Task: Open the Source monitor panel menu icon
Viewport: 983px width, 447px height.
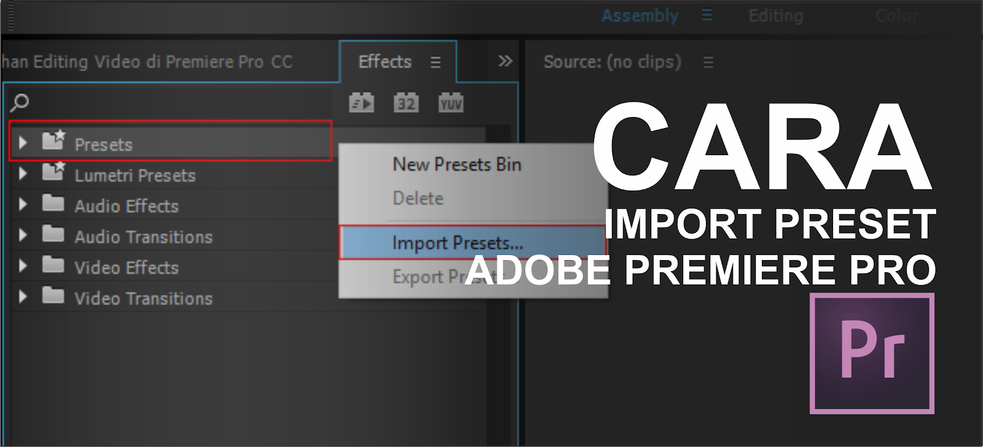Action: click(x=708, y=62)
